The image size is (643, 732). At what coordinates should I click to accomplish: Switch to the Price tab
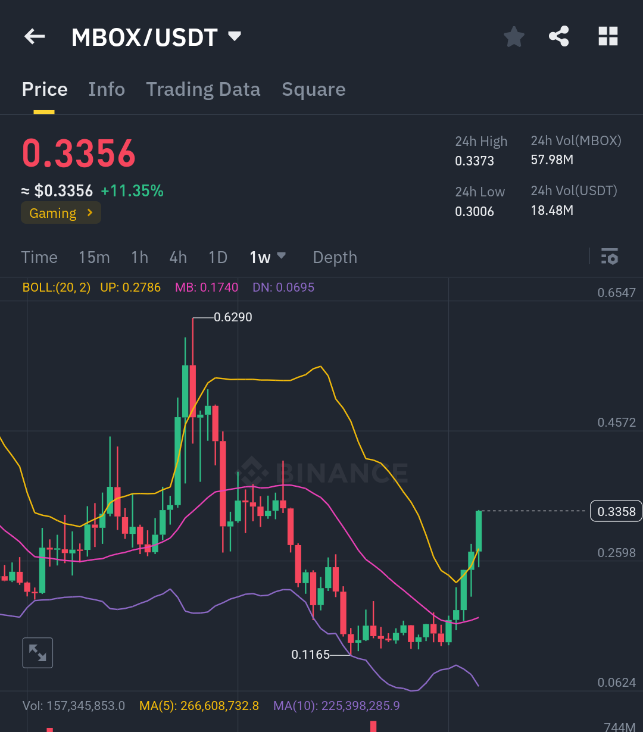(45, 89)
